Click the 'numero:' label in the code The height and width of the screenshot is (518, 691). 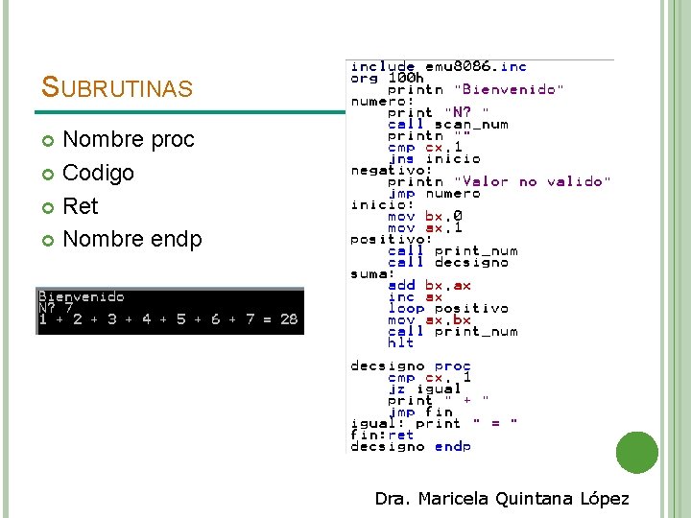[x=382, y=102]
